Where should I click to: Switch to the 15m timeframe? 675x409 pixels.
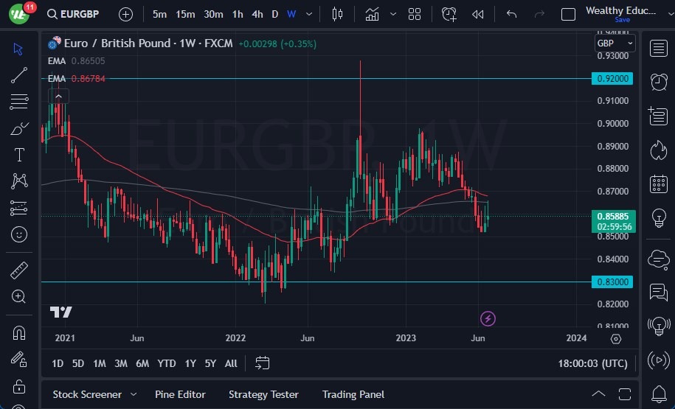tap(185, 14)
